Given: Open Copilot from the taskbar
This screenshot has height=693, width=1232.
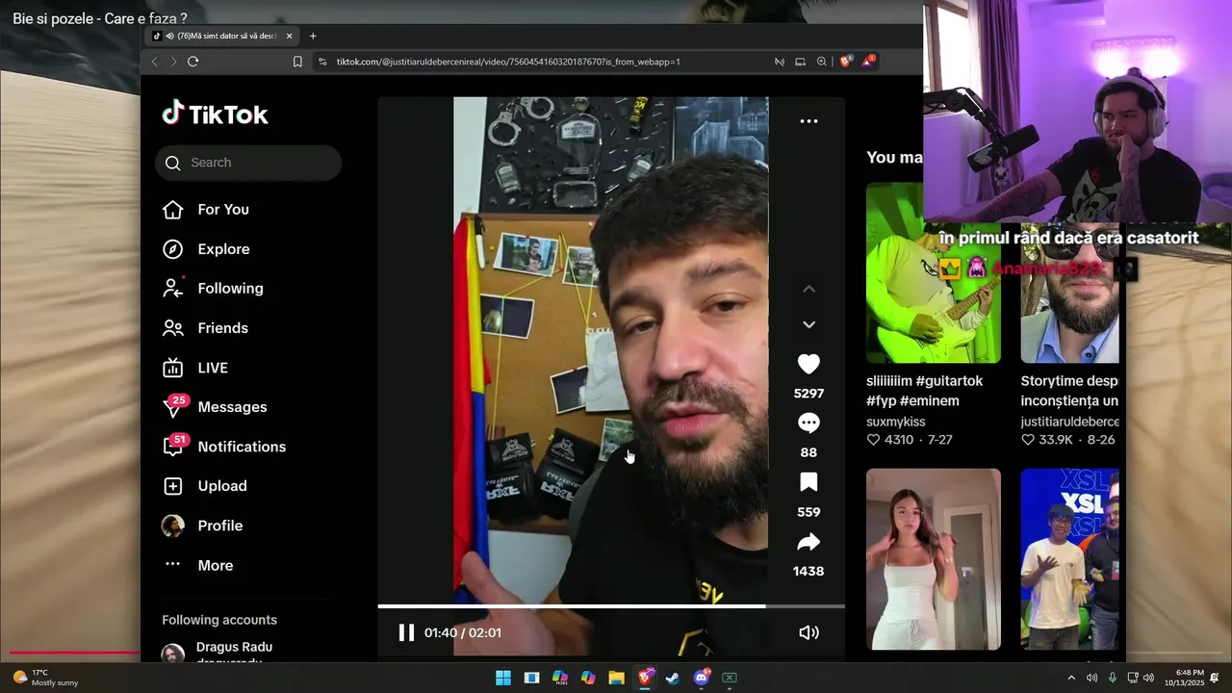Looking at the screenshot, I should [x=588, y=678].
